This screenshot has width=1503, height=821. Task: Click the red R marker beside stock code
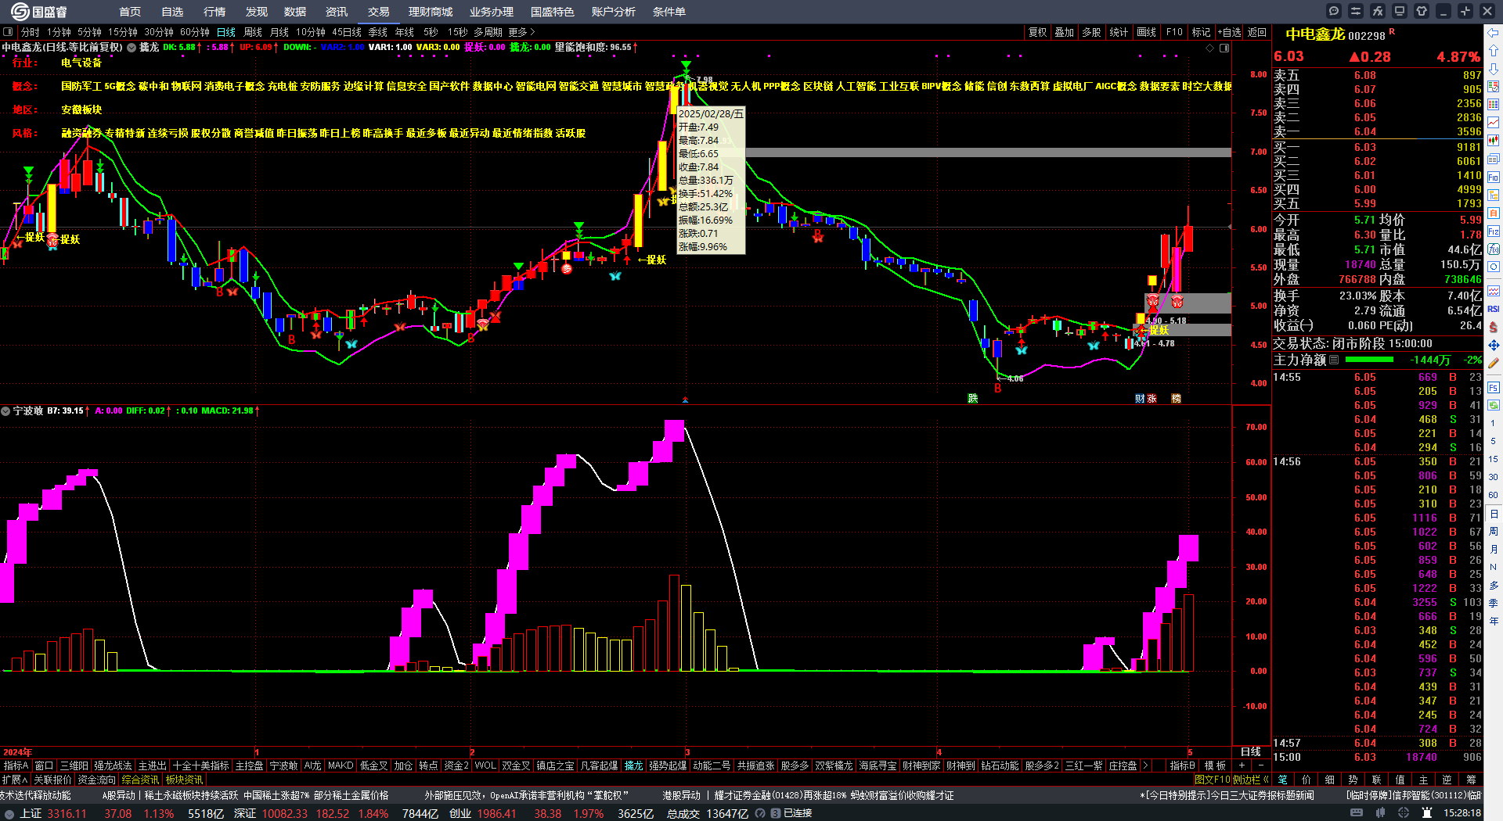[x=1392, y=32]
